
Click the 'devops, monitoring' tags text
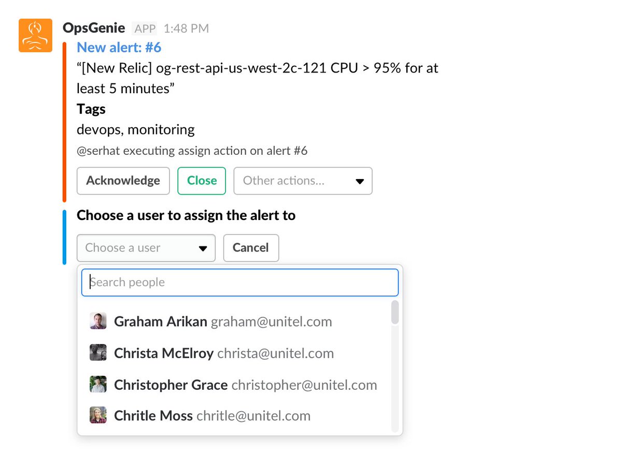click(x=136, y=129)
